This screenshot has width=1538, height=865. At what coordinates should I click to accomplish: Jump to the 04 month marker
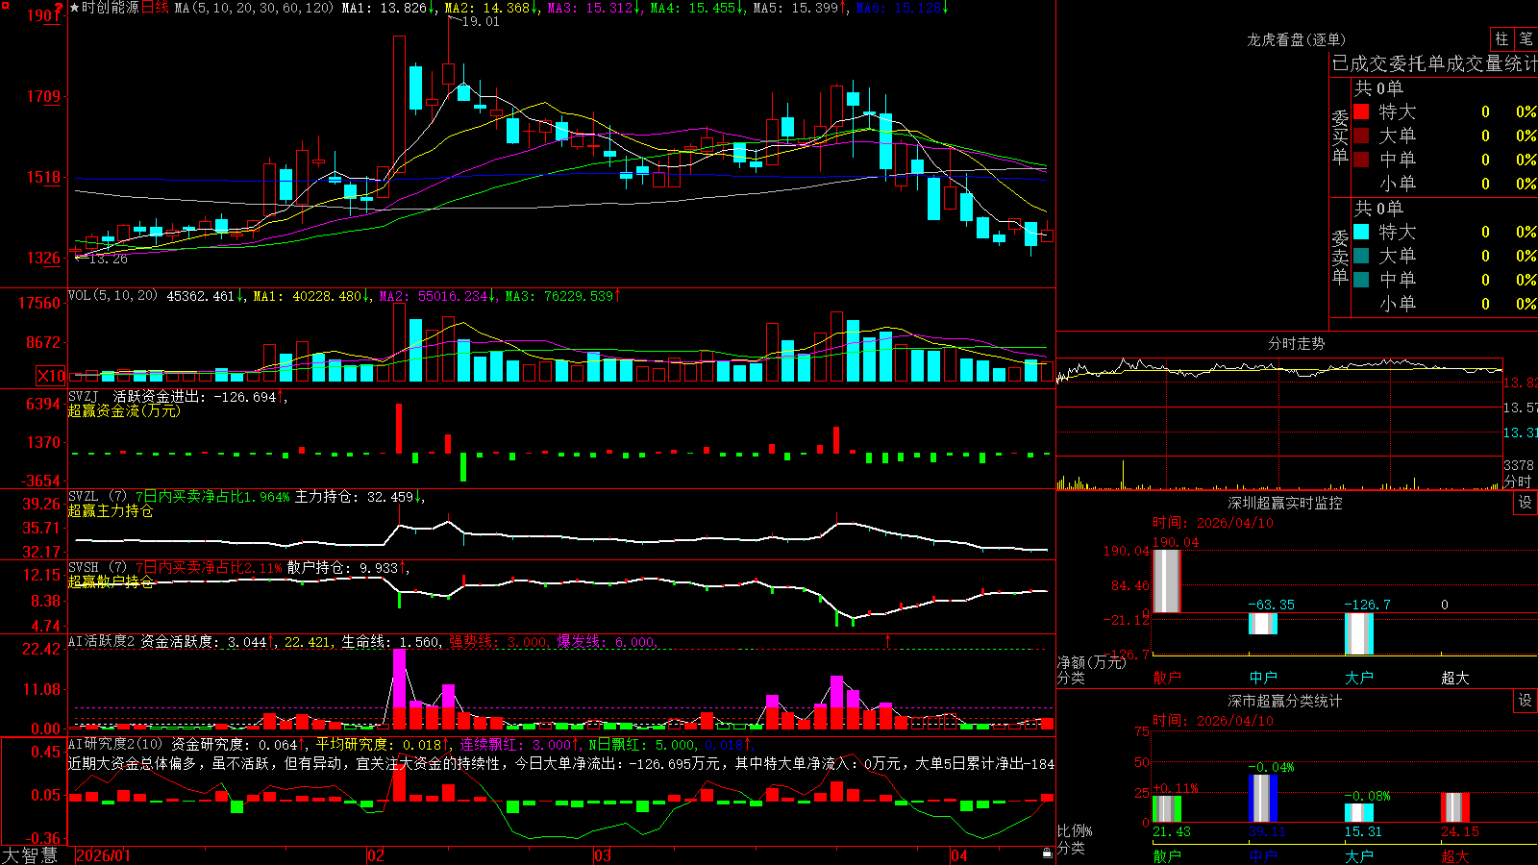[x=958, y=855]
